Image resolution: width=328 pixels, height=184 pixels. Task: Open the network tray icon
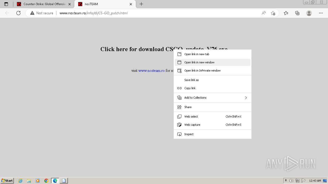point(297,181)
